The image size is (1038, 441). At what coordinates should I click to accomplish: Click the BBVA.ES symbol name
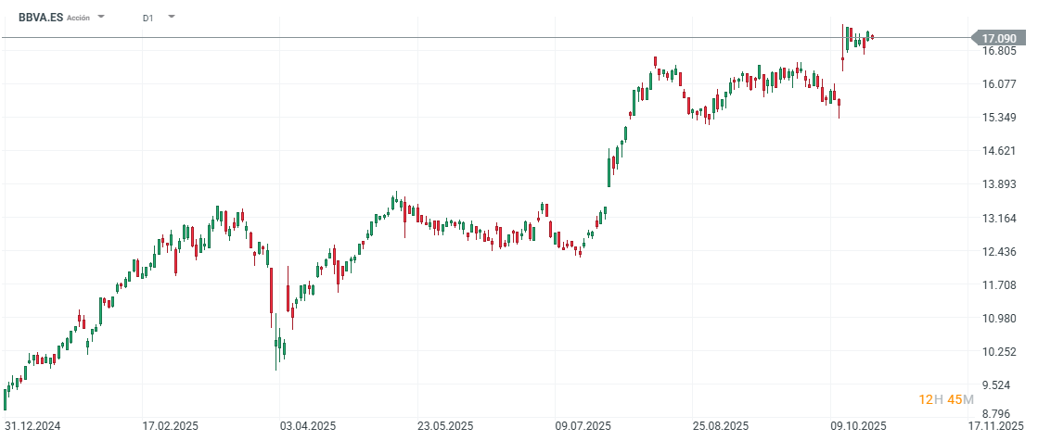click(x=41, y=18)
